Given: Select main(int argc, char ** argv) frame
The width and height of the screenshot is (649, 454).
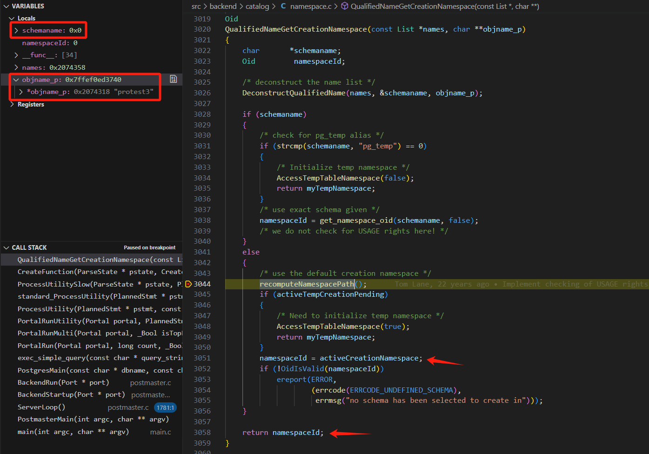Looking at the screenshot, I should (91, 432).
